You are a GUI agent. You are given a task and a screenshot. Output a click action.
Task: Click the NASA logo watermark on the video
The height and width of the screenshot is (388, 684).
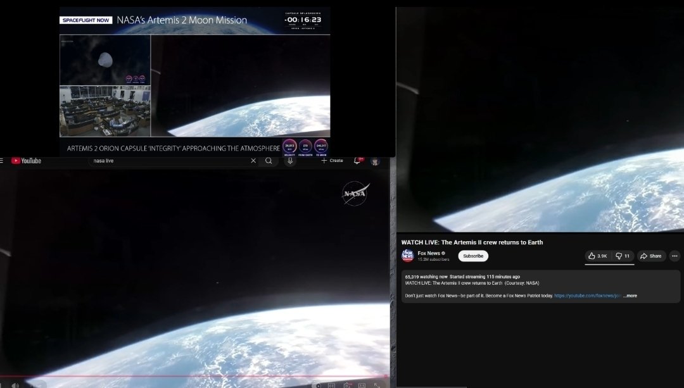pyautogui.click(x=355, y=193)
